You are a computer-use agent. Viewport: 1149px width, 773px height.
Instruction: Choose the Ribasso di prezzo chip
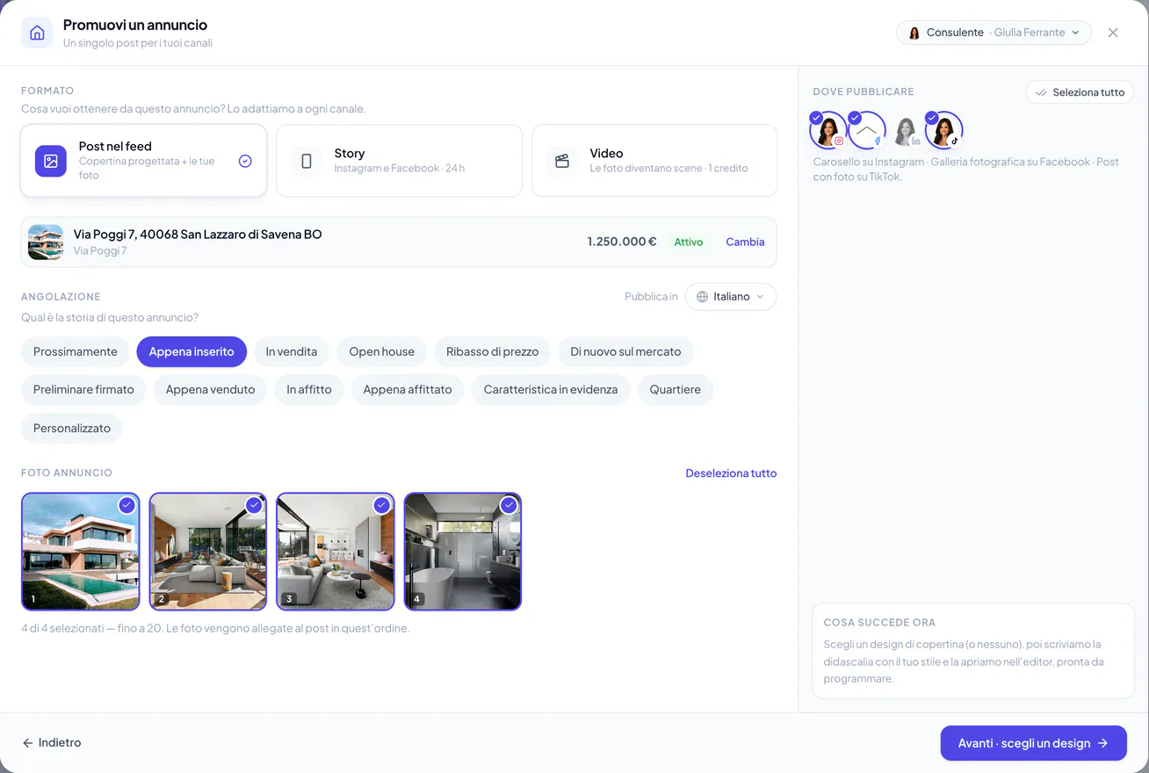492,351
